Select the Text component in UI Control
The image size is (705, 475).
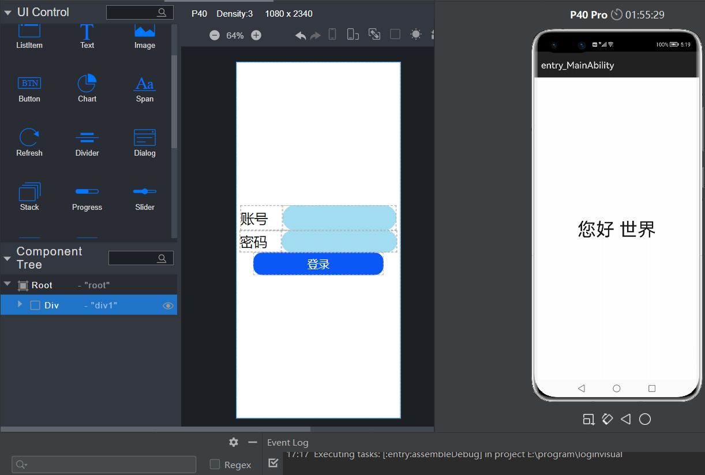[87, 36]
